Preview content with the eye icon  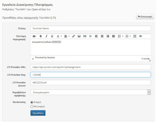point(140,36)
